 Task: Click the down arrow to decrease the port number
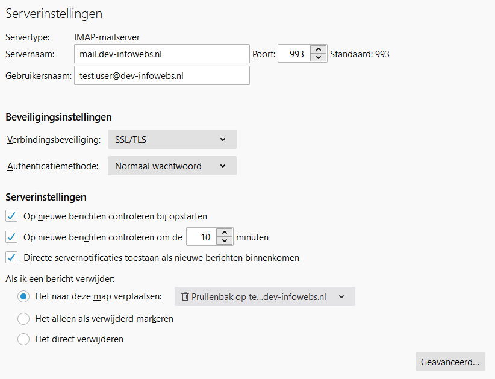tap(318, 57)
